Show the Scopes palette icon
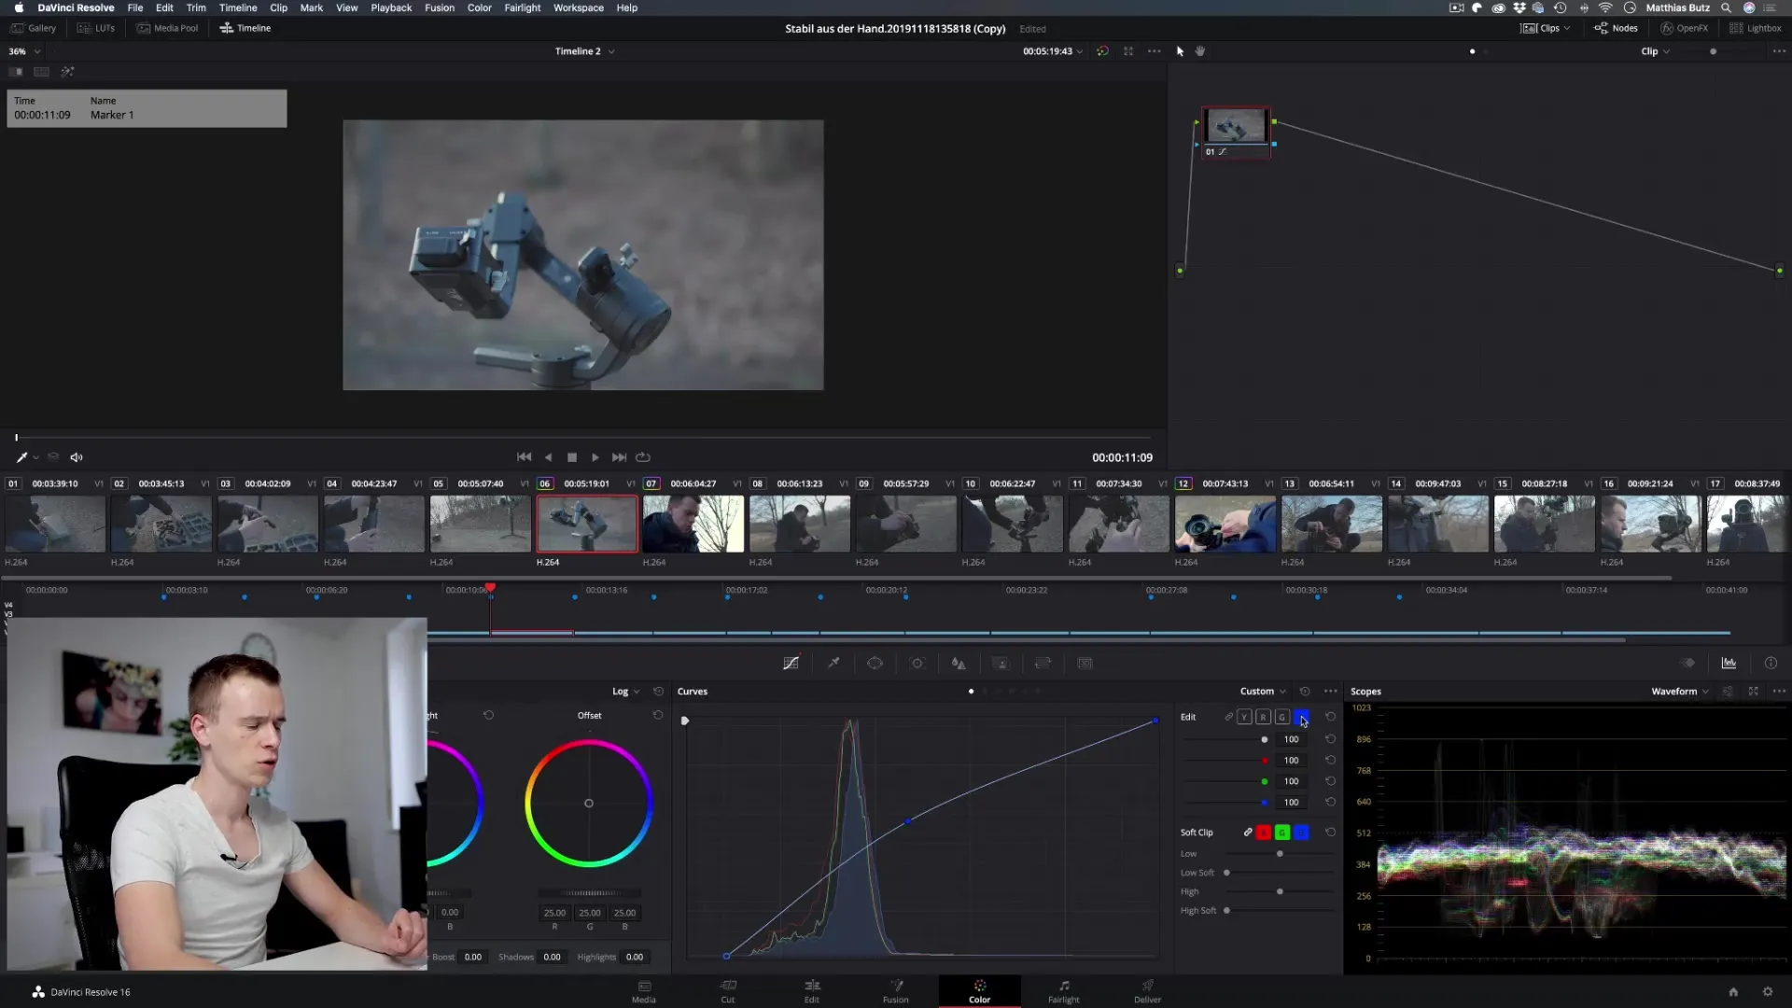This screenshot has width=1792, height=1008. [x=1729, y=664]
